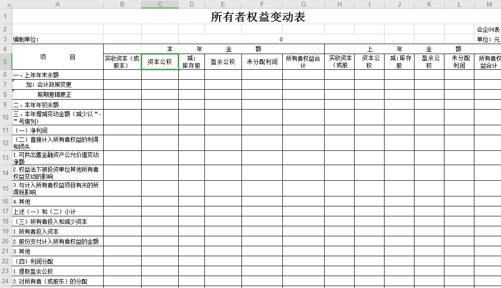Screen dimensions: 501x288
Task: Click the select-all corner of the sheet
Action: (6, 4)
